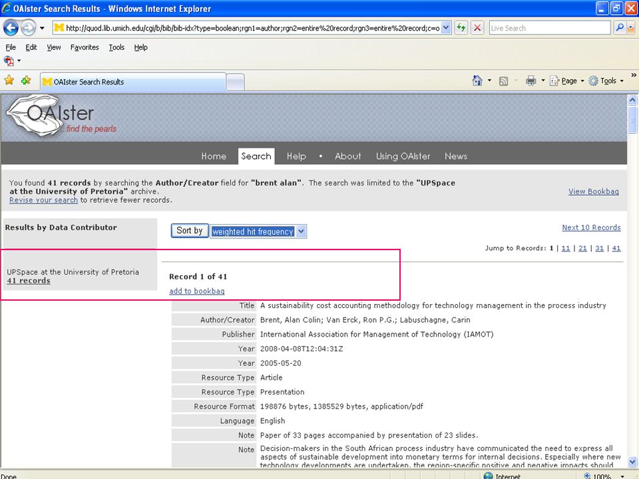Viewport: 639px width, 479px height.
Task: Open the Favorites Center star icon
Action: click(9, 80)
